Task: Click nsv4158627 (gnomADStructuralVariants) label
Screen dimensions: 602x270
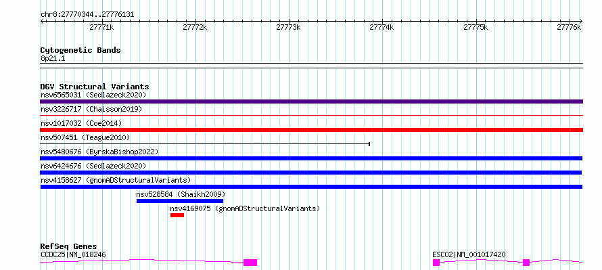Action: (x=116, y=180)
